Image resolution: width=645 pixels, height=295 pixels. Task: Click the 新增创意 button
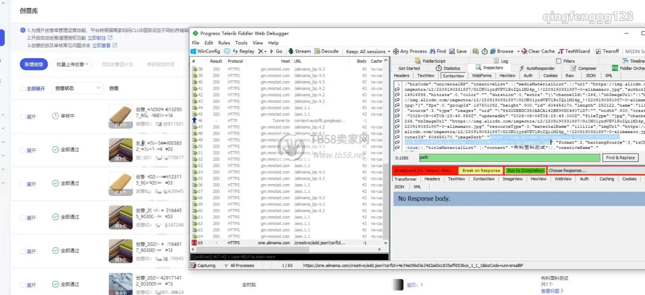click(34, 64)
